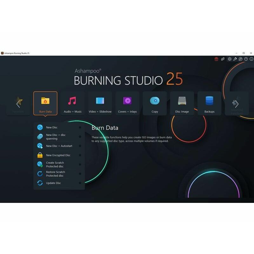Click the left chevron to scroll categories
The width and height of the screenshot is (254, 254).
tap(18, 104)
